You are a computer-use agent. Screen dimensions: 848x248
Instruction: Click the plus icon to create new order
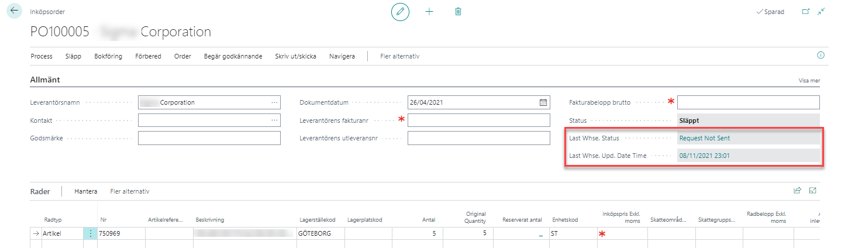click(x=429, y=12)
